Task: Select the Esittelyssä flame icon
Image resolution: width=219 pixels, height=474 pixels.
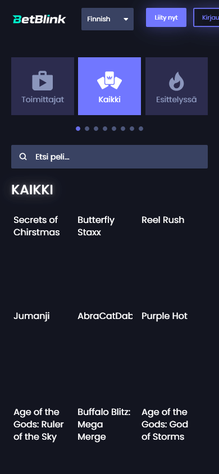Action: click(176, 81)
